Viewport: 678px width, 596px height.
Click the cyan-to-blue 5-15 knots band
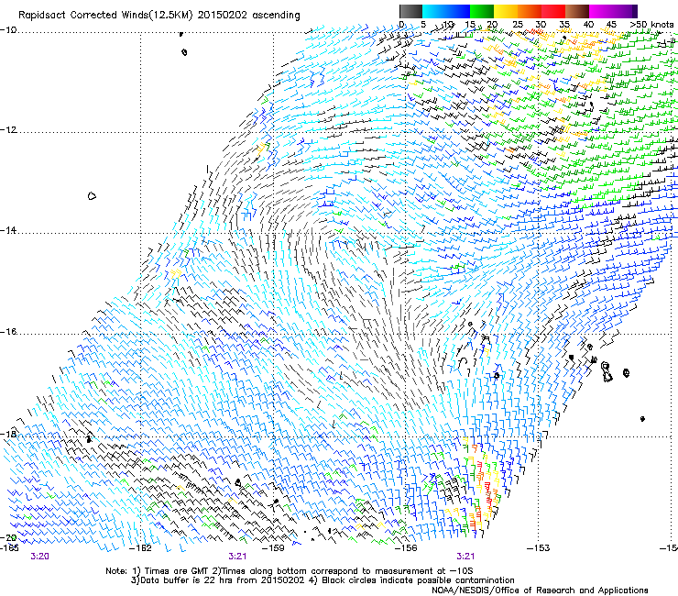pyautogui.click(x=446, y=11)
